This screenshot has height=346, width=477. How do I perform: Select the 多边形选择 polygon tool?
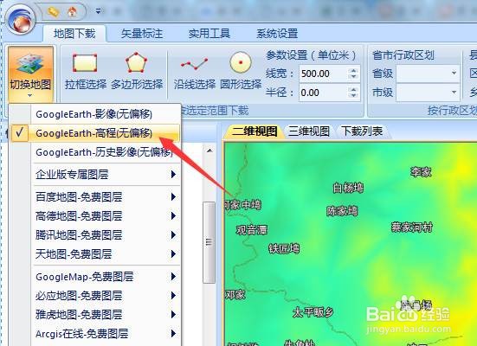coord(137,72)
